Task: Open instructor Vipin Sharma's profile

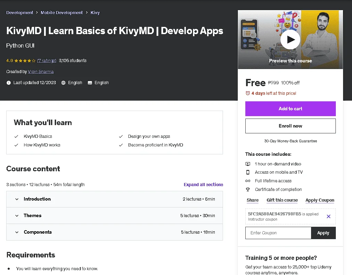Action: click(41, 72)
